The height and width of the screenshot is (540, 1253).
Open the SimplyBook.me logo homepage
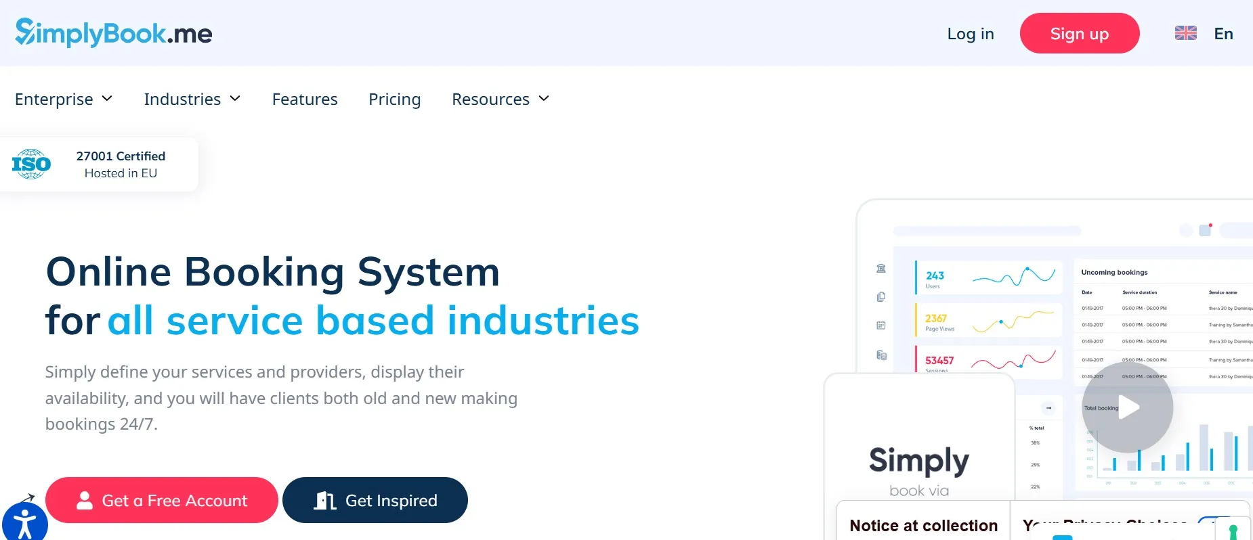[114, 33]
